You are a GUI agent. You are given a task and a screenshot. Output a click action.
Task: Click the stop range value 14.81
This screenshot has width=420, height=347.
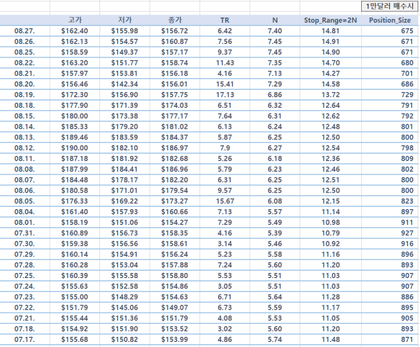click(331, 31)
